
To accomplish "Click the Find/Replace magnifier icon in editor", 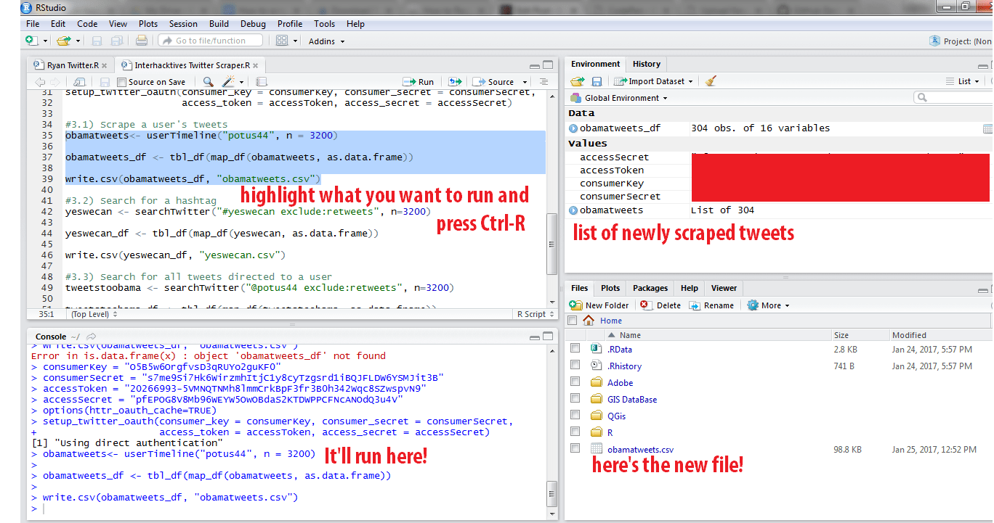I will [x=208, y=82].
